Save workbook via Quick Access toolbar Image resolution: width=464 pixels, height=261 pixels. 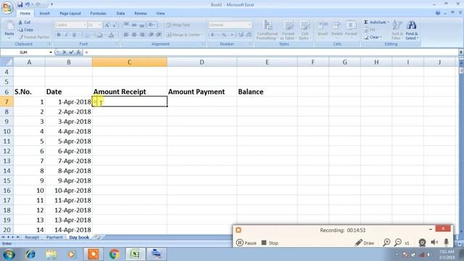(20, 4)
